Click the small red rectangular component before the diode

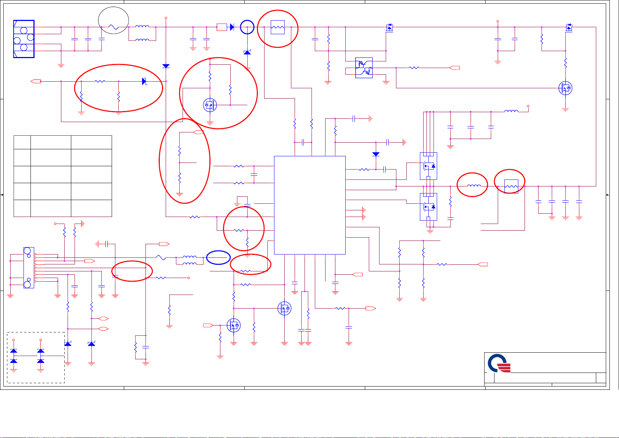coord(222,27)
